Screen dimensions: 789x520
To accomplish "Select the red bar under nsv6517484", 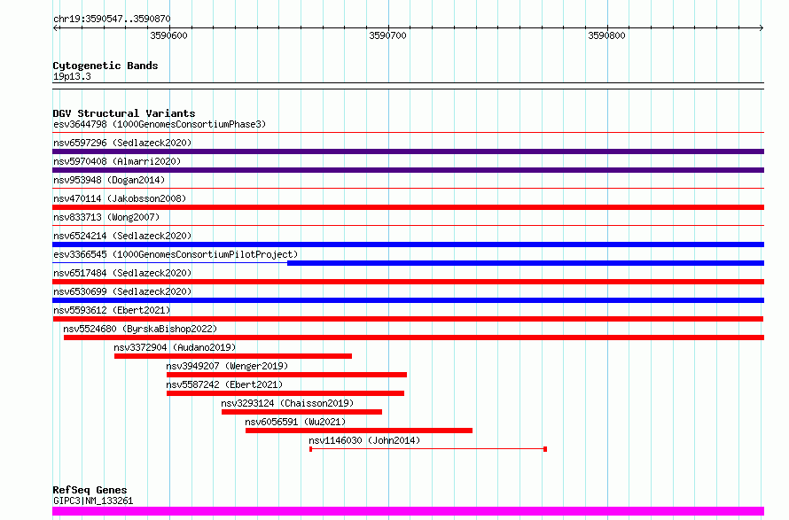I will (408, 282).
